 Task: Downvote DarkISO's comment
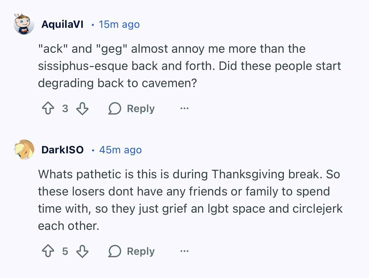click(x=82, y=251)
